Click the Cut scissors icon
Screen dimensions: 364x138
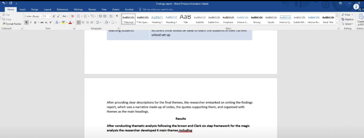click(x=4, y=15)
